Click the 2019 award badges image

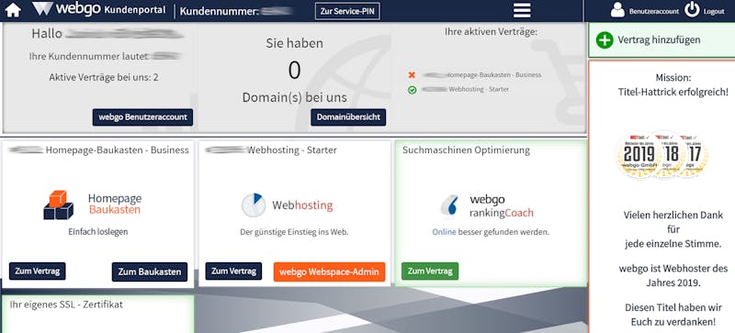point(661,154)
